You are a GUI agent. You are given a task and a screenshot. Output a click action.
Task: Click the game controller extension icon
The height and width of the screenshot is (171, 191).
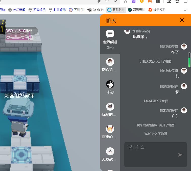tap(150, 1)
